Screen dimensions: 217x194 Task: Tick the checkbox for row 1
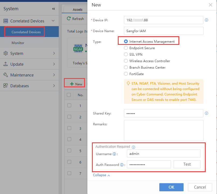pos(69,105)
